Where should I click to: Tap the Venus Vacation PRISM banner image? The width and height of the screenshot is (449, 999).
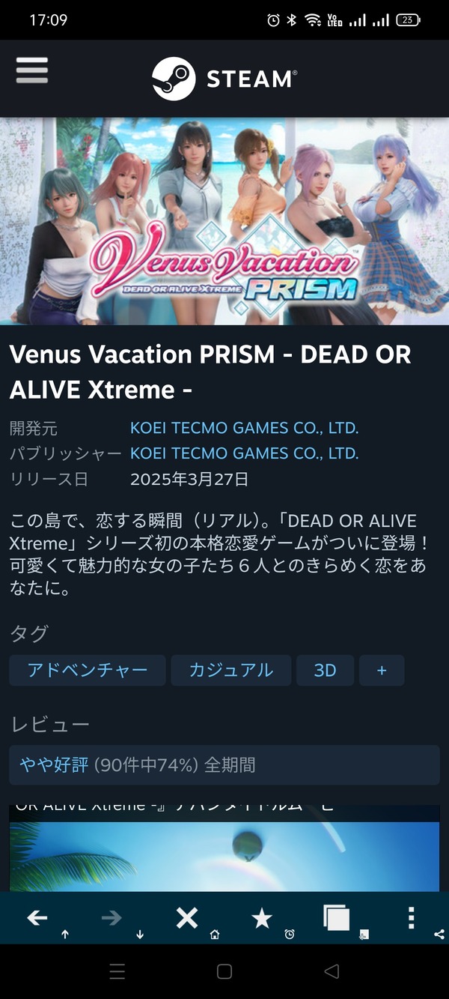point(224,221)
